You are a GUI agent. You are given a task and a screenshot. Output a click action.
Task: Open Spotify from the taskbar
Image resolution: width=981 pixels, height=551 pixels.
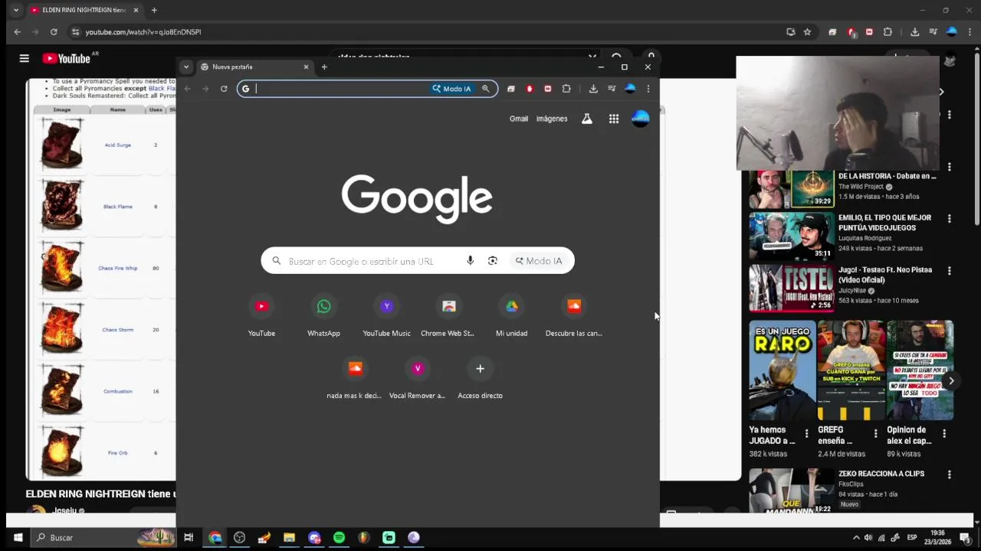339,537
